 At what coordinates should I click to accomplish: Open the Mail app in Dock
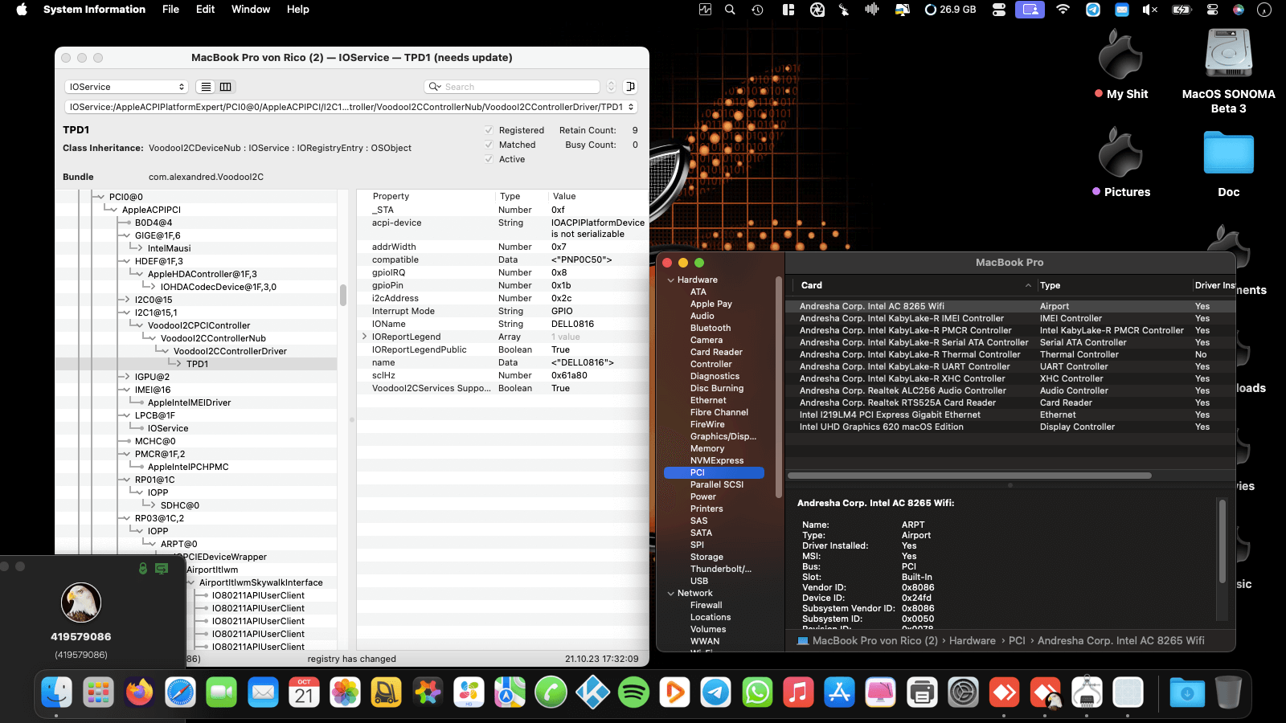(263, 692)
